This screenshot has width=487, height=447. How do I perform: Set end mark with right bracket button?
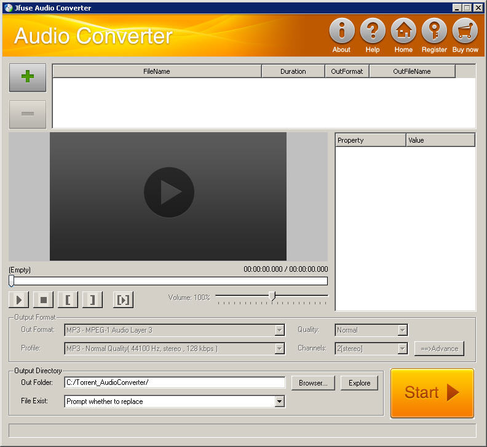[x=92, y=300]
